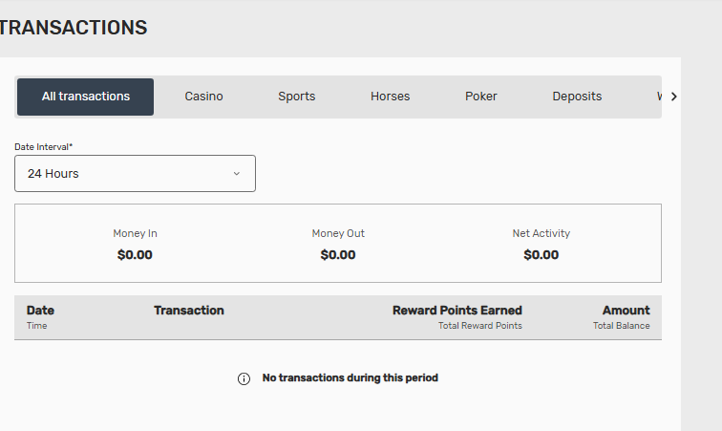
Task: Select the 24 Hours date interval box
Action: coord(135,173)
